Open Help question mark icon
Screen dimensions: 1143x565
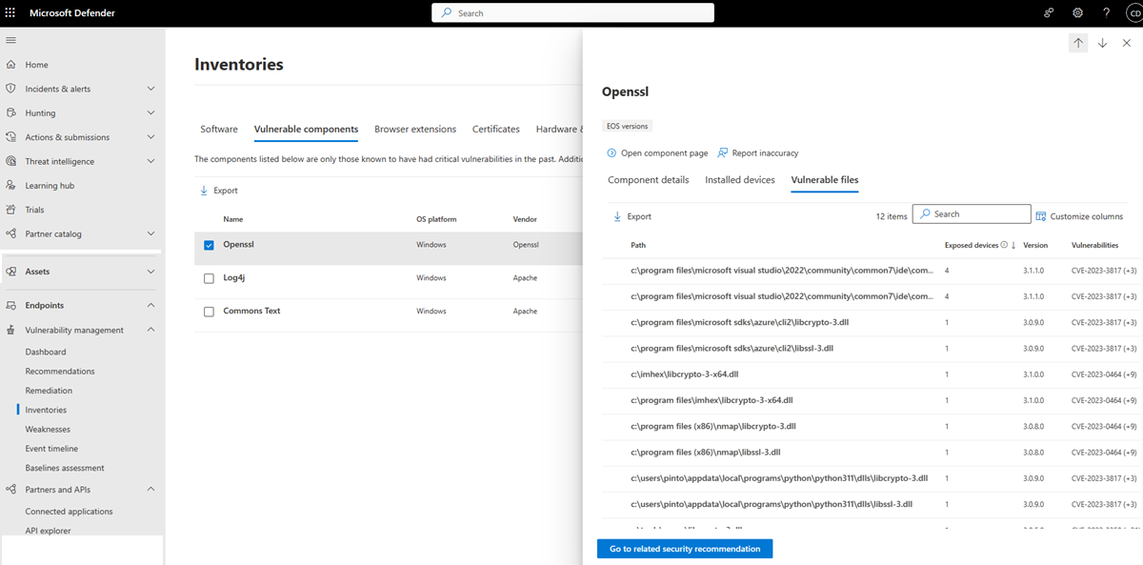[x=1106, y=12]
